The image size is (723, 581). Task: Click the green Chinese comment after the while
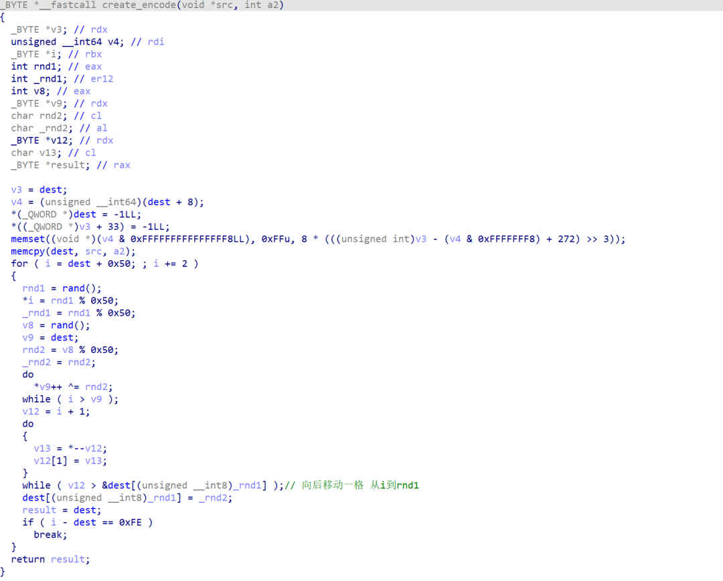tap(352, 485)
